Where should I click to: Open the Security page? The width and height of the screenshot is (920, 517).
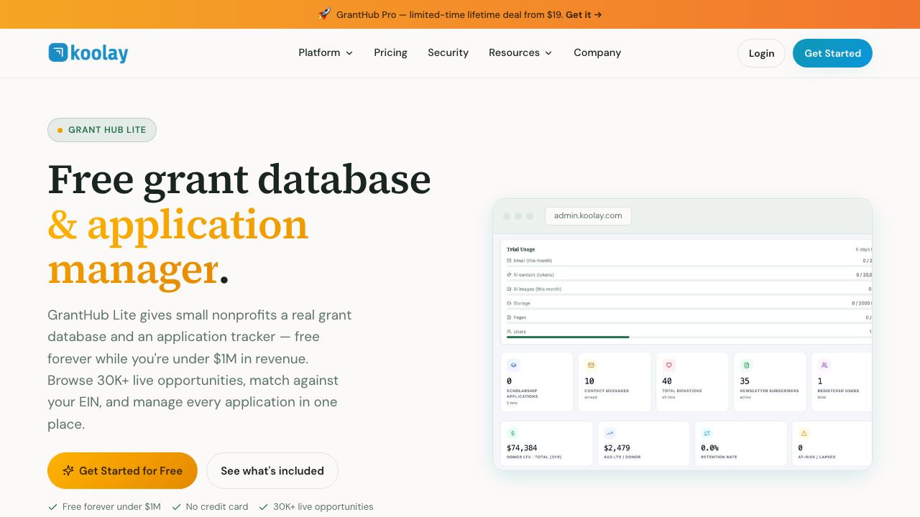(448, 52)
